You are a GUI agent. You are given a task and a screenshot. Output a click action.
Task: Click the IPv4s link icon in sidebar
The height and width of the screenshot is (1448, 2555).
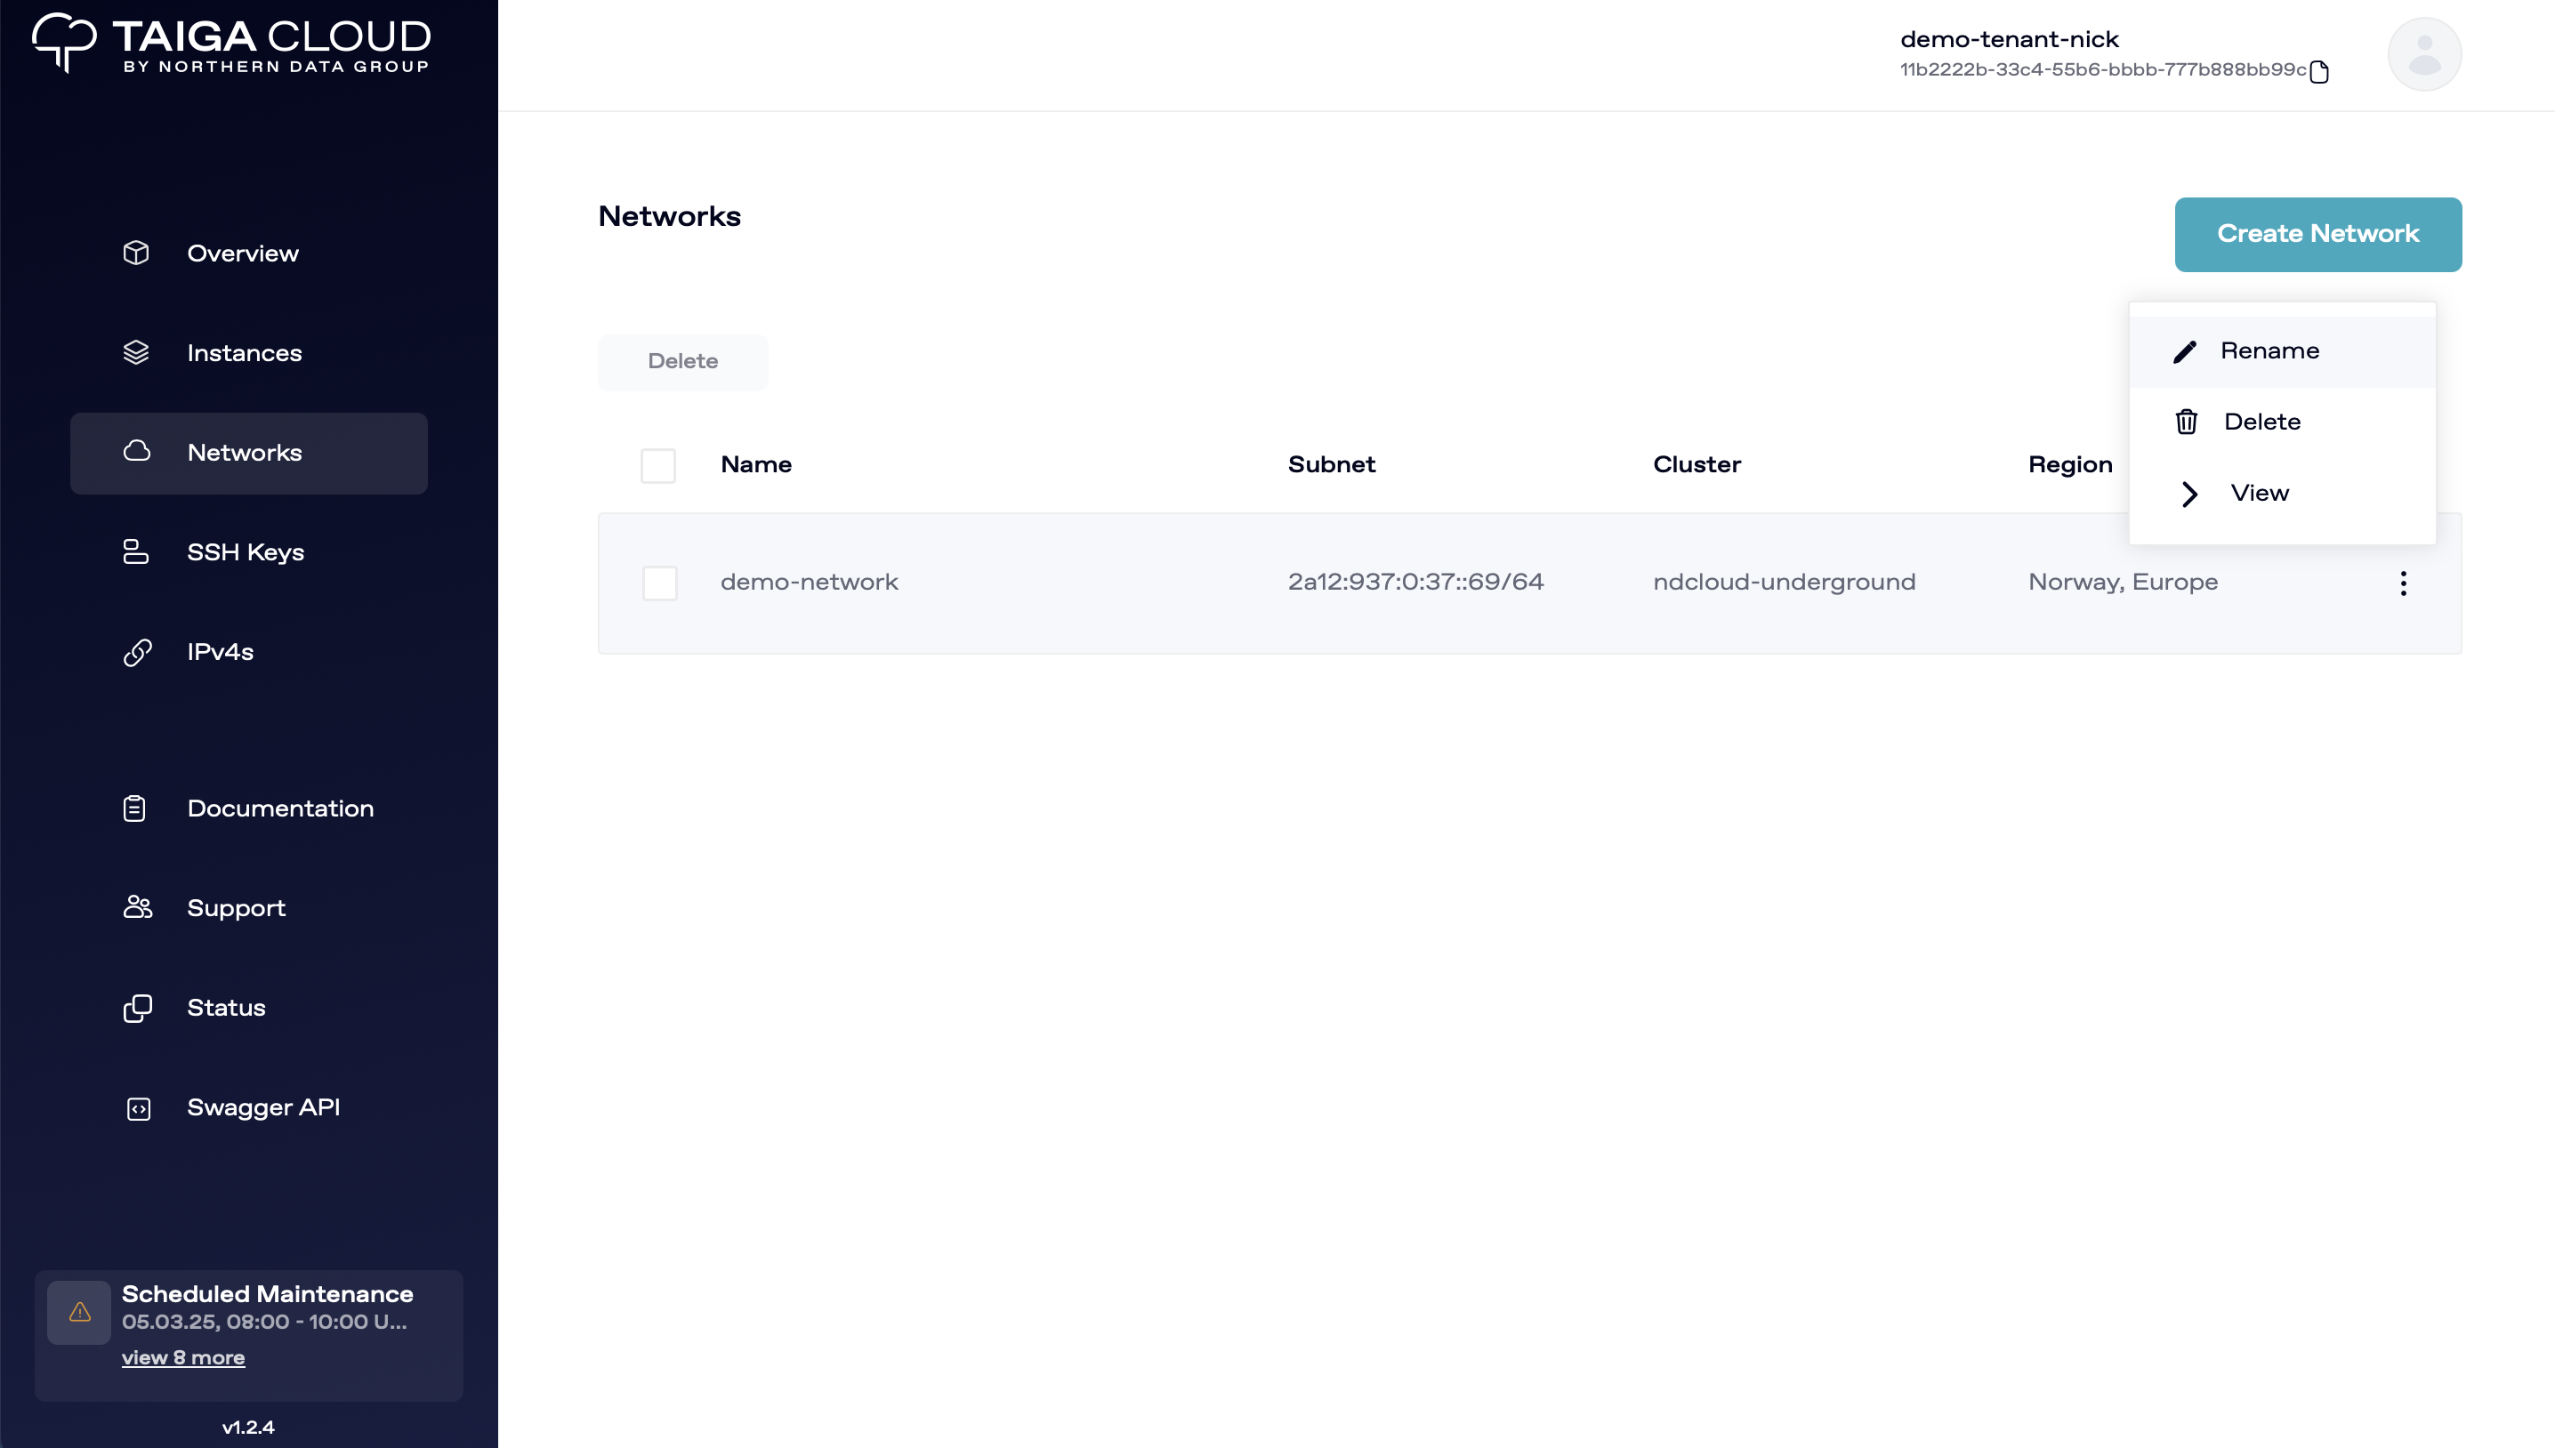click(x=136, y=652)
